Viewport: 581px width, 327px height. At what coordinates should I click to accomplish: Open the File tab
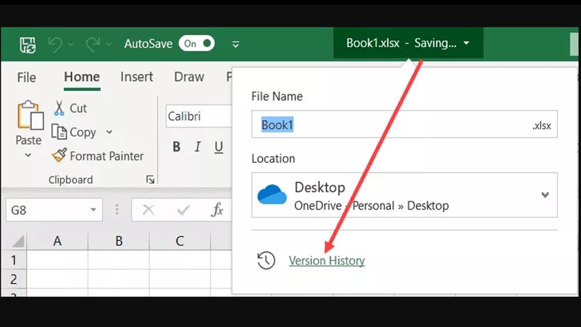click(x=26, y=77)
